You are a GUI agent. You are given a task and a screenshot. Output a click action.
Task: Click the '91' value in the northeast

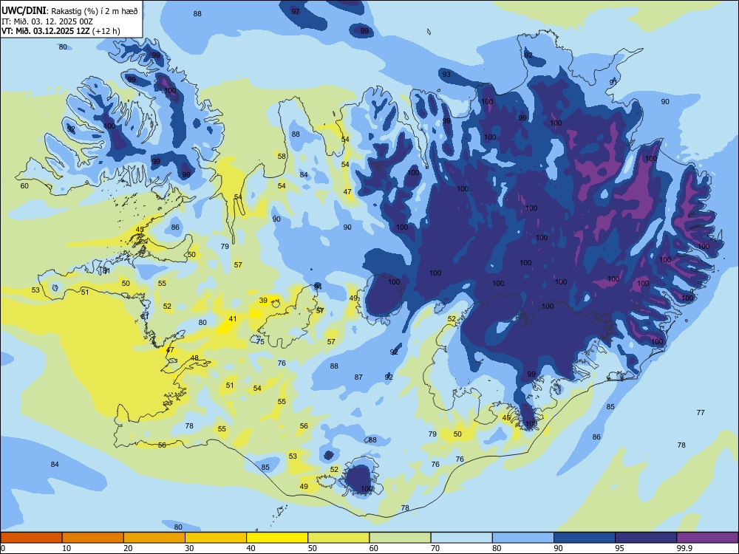point(613,82)
